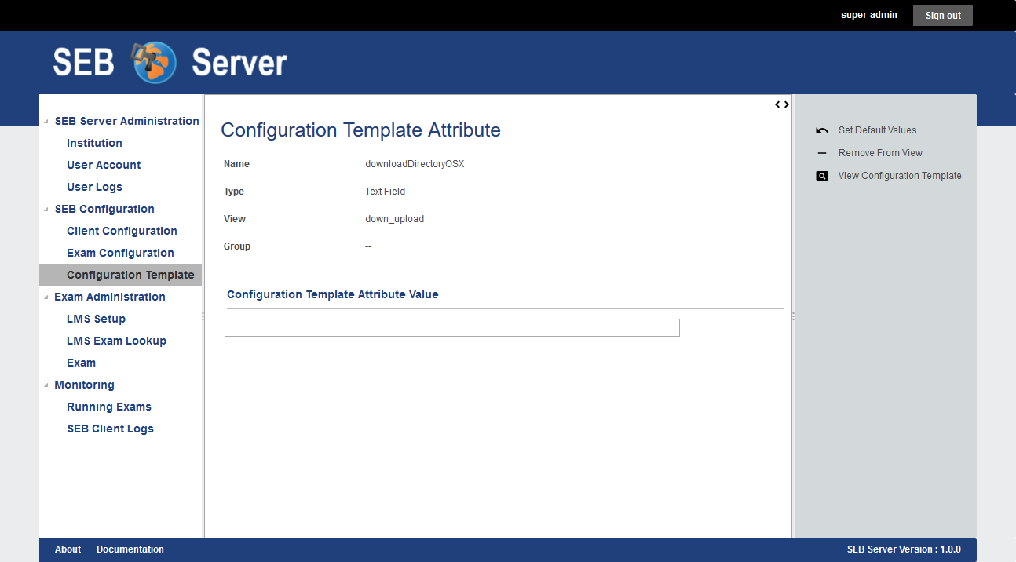Image resolution: width=1016 pixels, height=562 pixels.
Task: Click the View Configuration Template magnifier icon
Action: click(822, 176)
